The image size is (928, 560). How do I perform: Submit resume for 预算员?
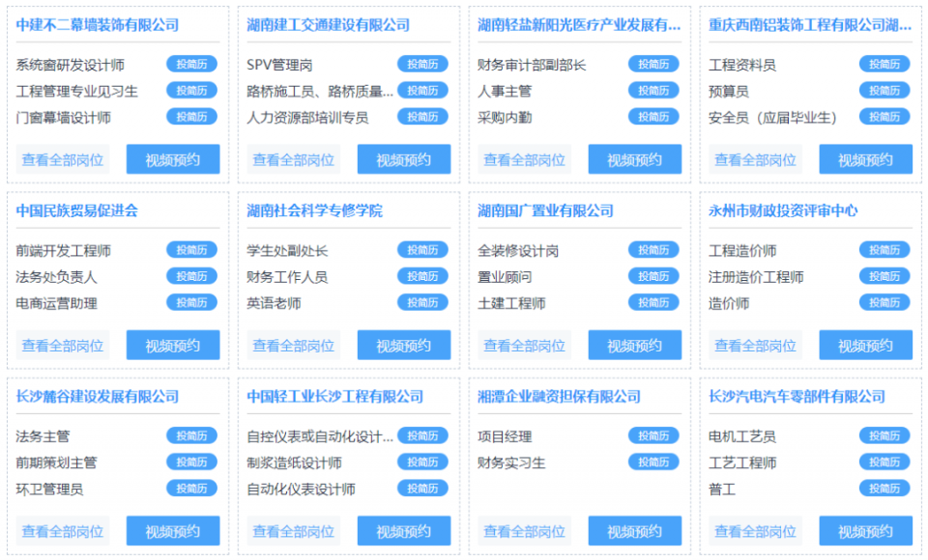884,91
